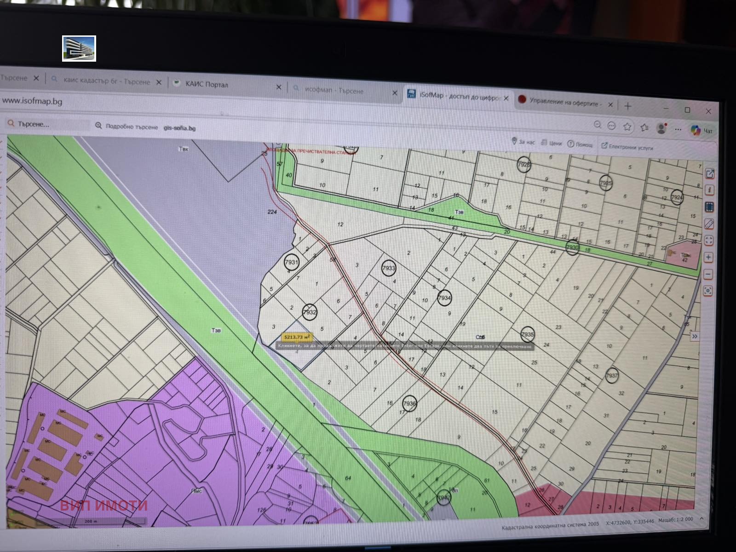Select the ruler measurement tool
This screenshot has height=552, width=736.
tap(709, 224)
